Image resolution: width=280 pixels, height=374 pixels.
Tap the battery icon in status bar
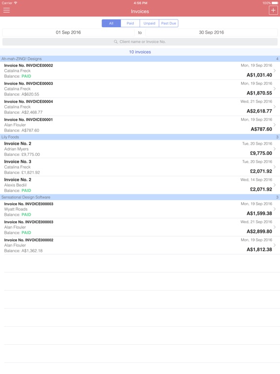pyautogui.click(x=275, y=3)
